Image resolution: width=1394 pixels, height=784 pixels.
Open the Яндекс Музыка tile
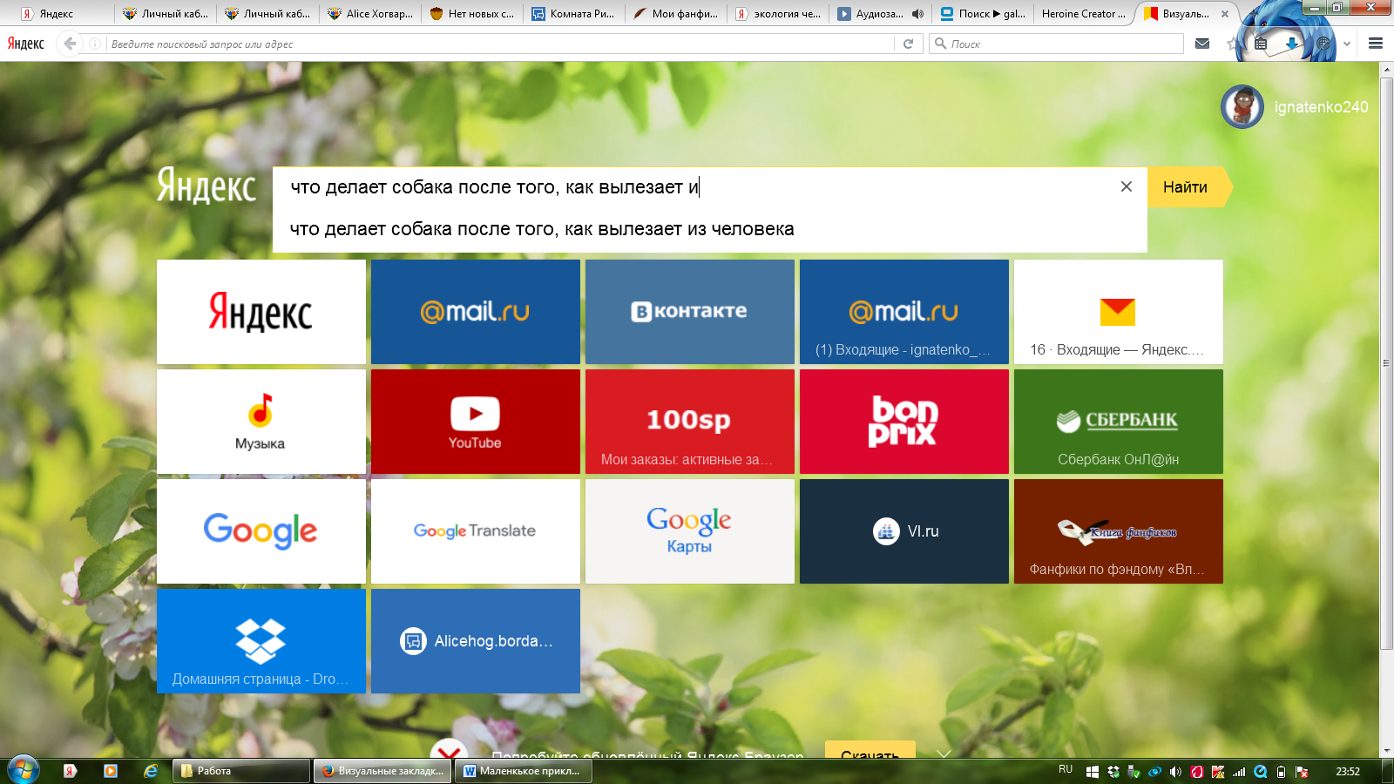(x=261, y=422)
